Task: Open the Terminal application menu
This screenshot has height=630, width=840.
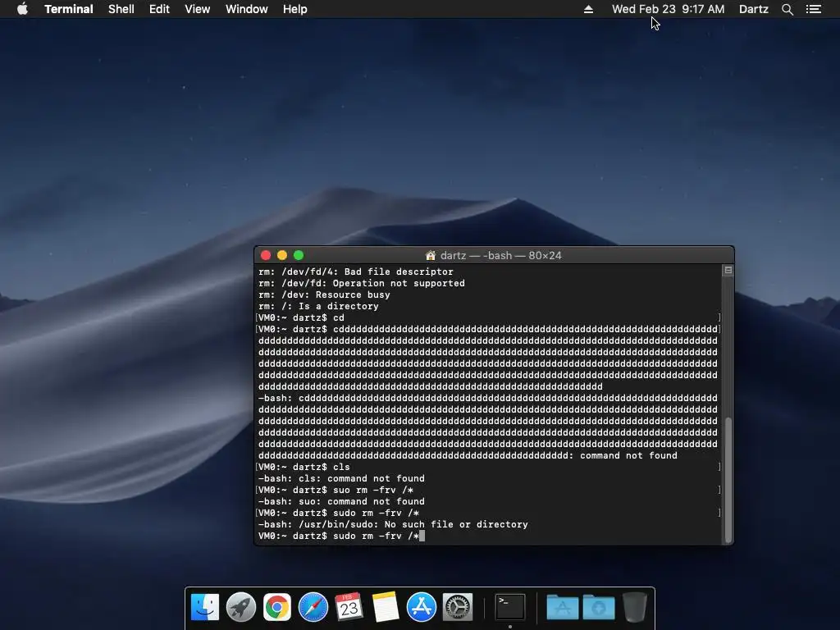Action: [x=69, y=9]
